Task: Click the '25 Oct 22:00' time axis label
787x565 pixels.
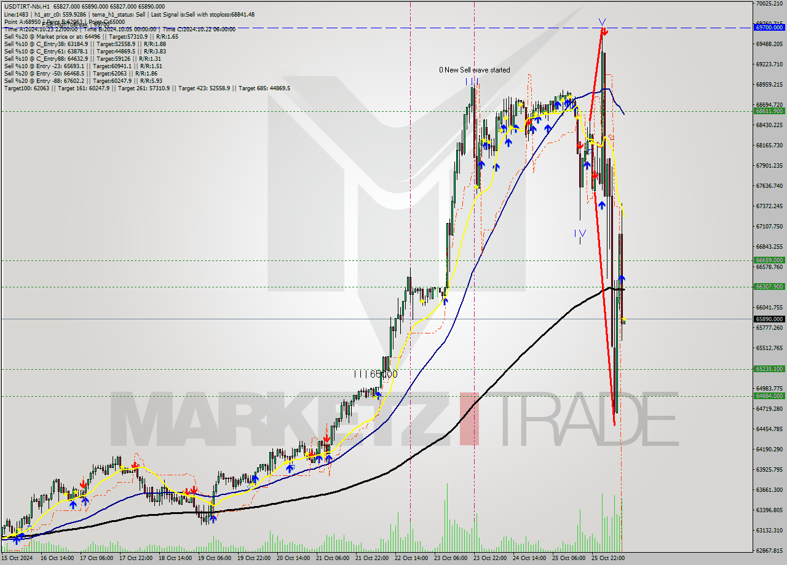Action: (608, 558)
